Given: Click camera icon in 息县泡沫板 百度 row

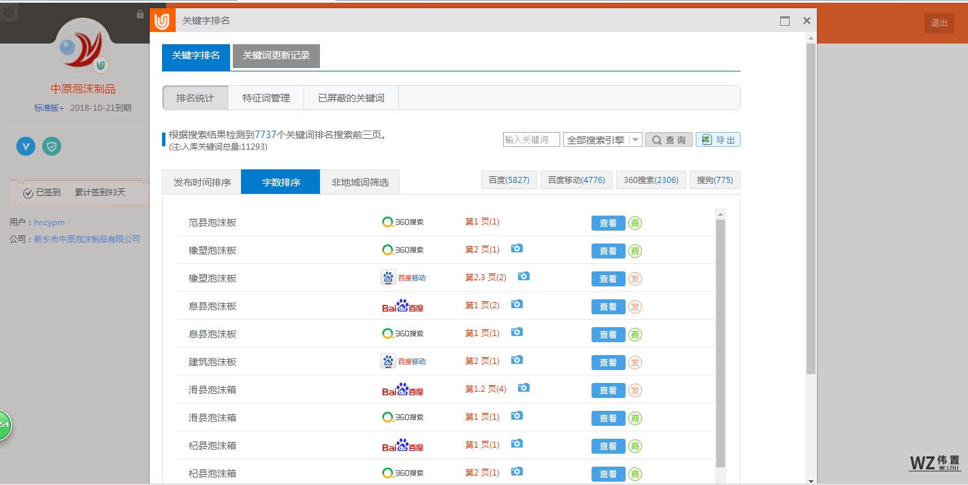Looking at the screenshot, I should [x=517, y=305].
